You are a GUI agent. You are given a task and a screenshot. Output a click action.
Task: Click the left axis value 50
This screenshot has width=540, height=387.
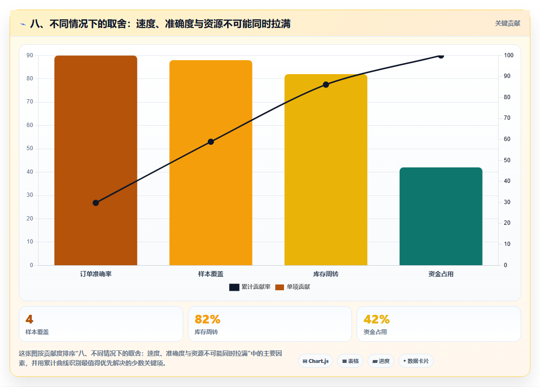[x=29, y=148]
